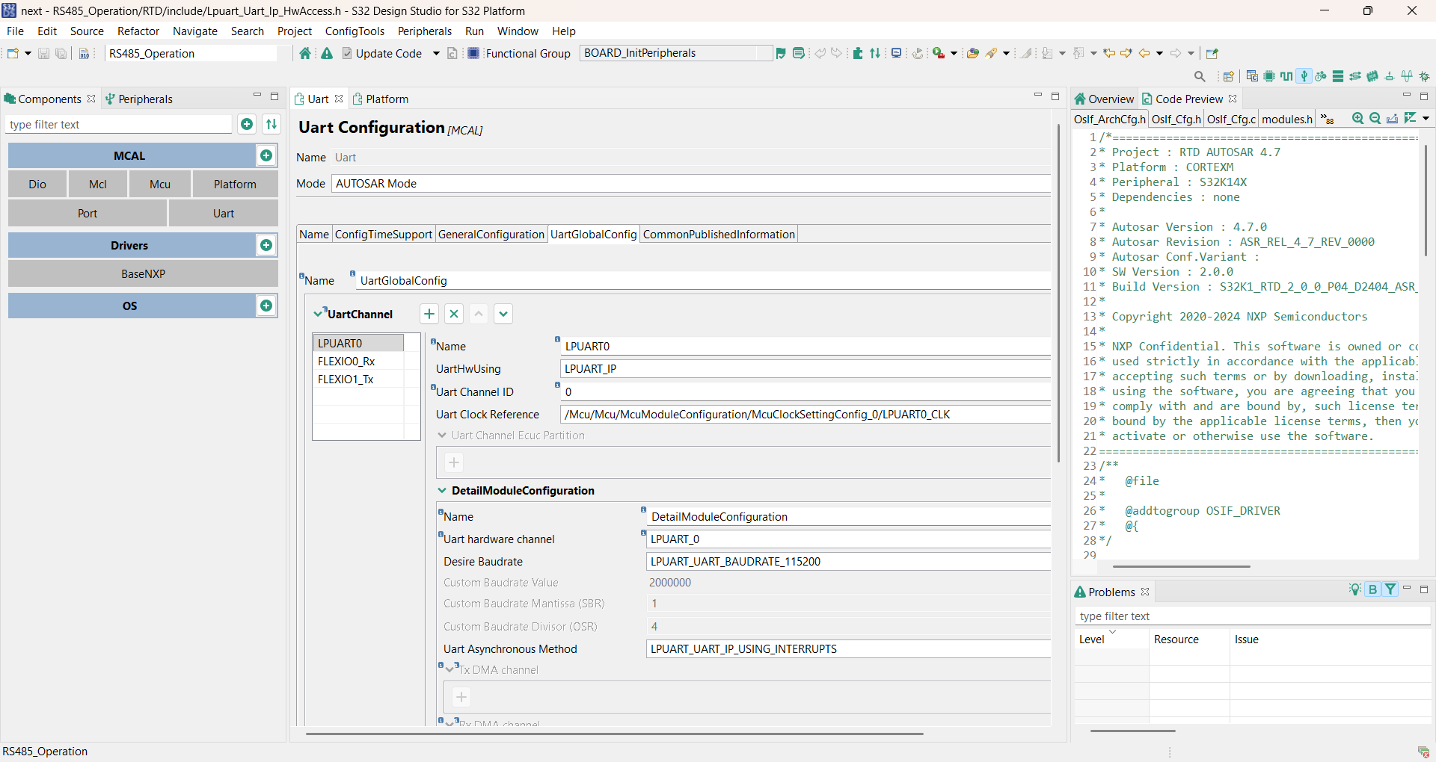Click the editor vertical scrollbar
Image resolution: width=1436 pixels, height=762 pixels.
click(x=1058, y=293)
